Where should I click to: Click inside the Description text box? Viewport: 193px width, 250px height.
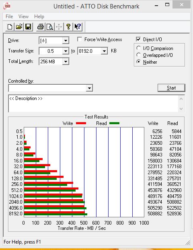[x=94, y=104]
